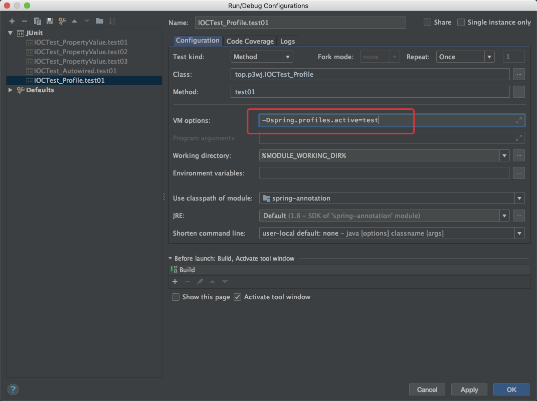Image resolution: width=537 pixels, height=401 pixels.
Task: Toggle the Show this page checkbox
Action: 175,297
